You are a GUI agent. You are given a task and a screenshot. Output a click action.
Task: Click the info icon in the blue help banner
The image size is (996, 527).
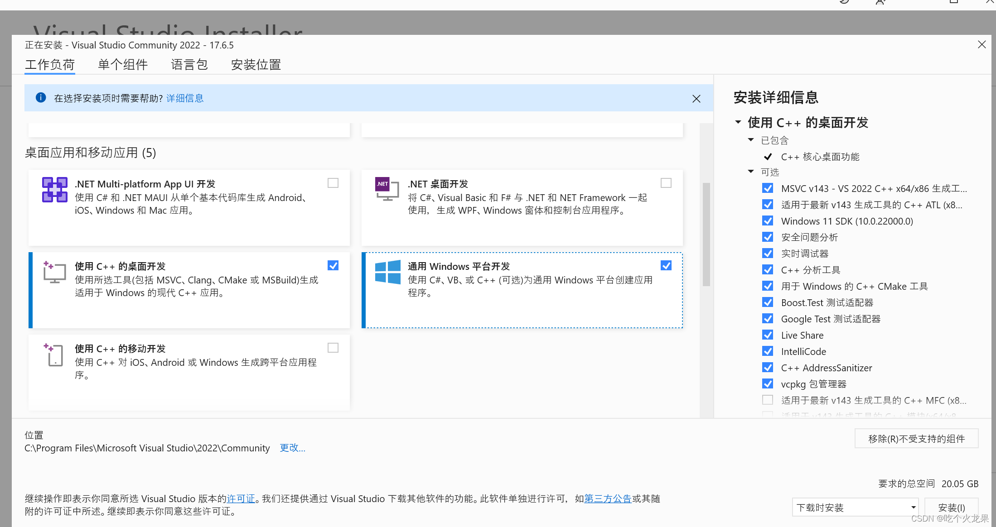pyautogui.click(x=41, y=97)
